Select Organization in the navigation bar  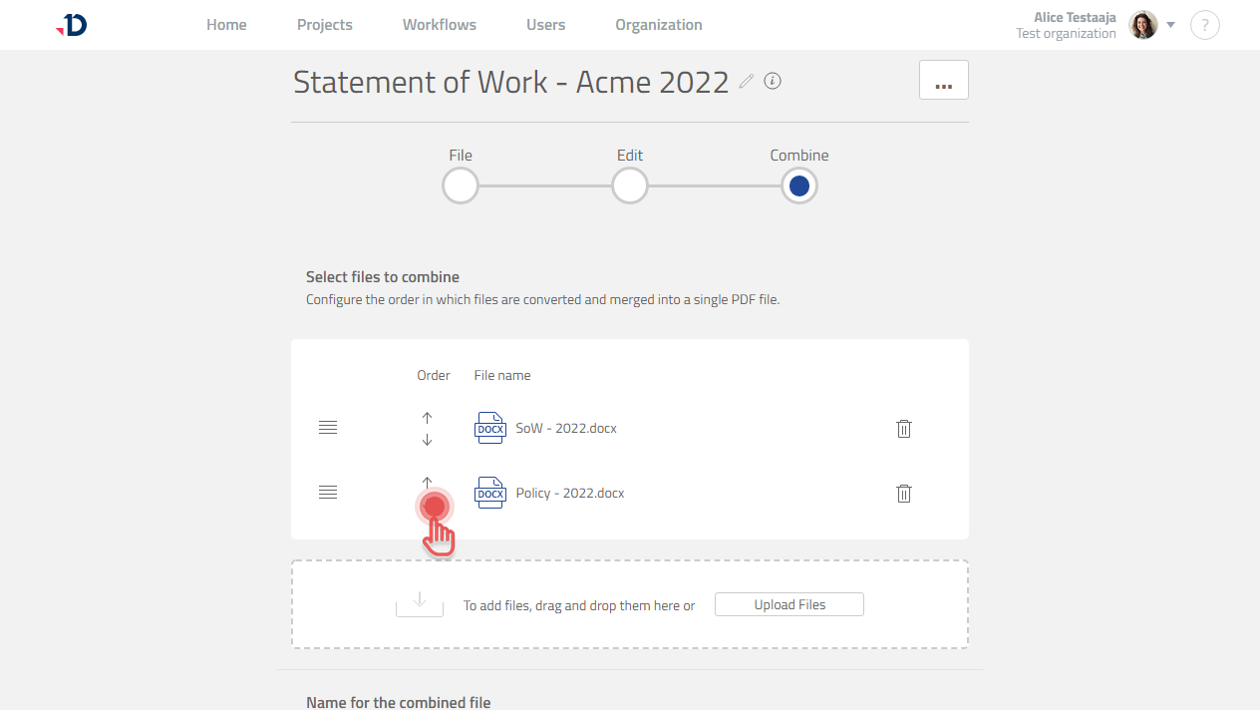[658, 24]
